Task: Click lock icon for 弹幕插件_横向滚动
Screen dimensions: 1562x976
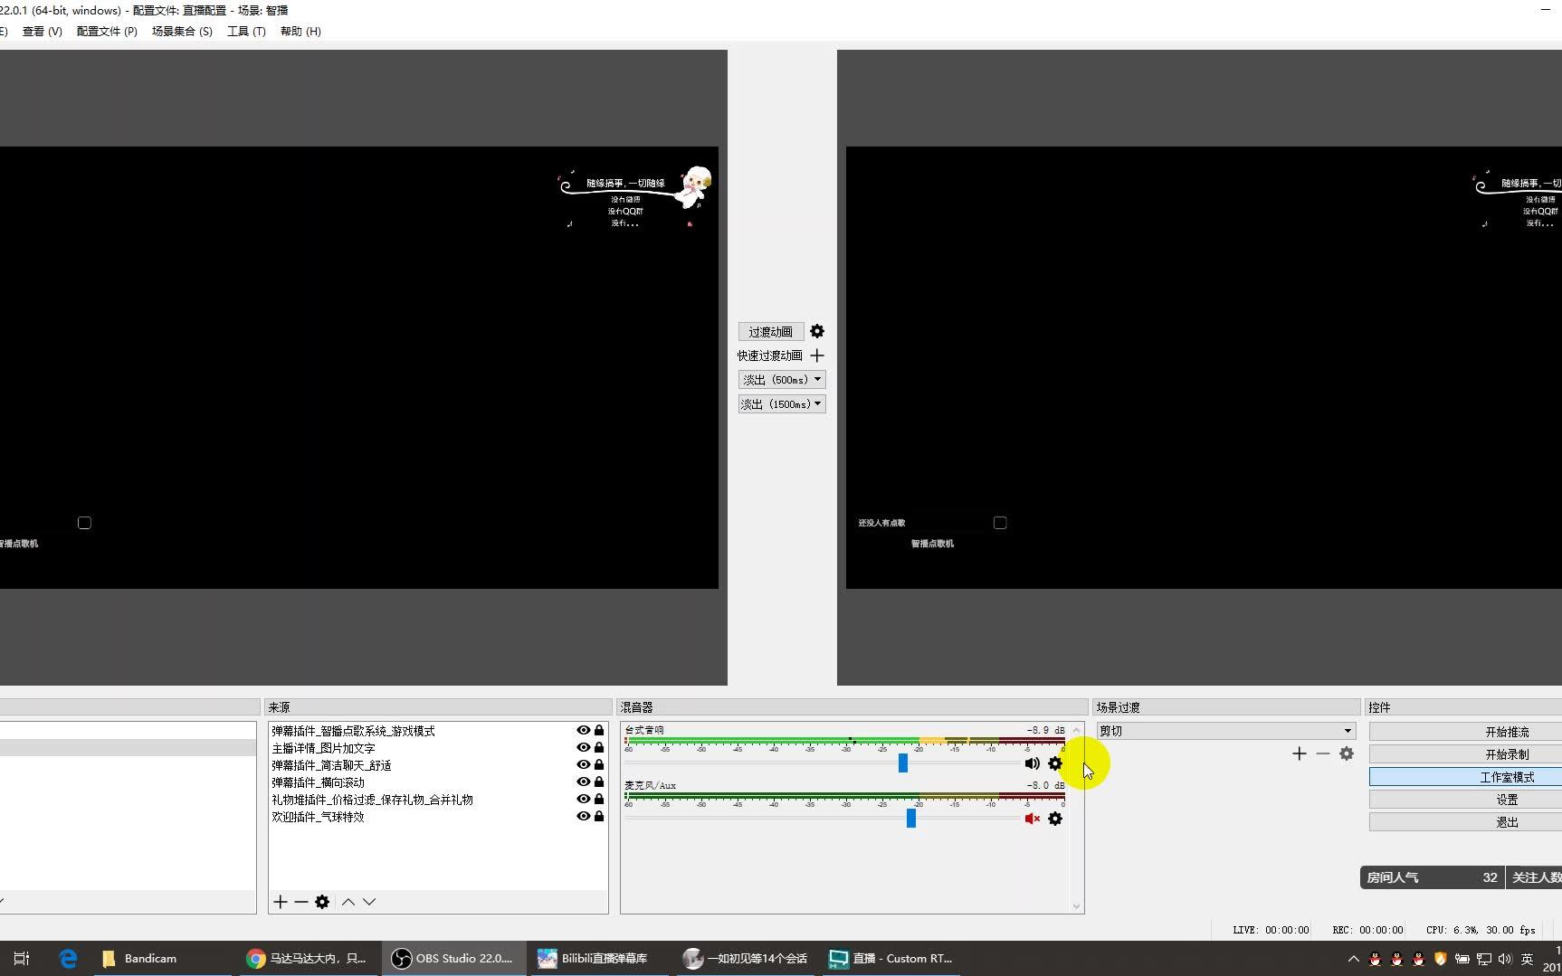Action: point(599,782)
